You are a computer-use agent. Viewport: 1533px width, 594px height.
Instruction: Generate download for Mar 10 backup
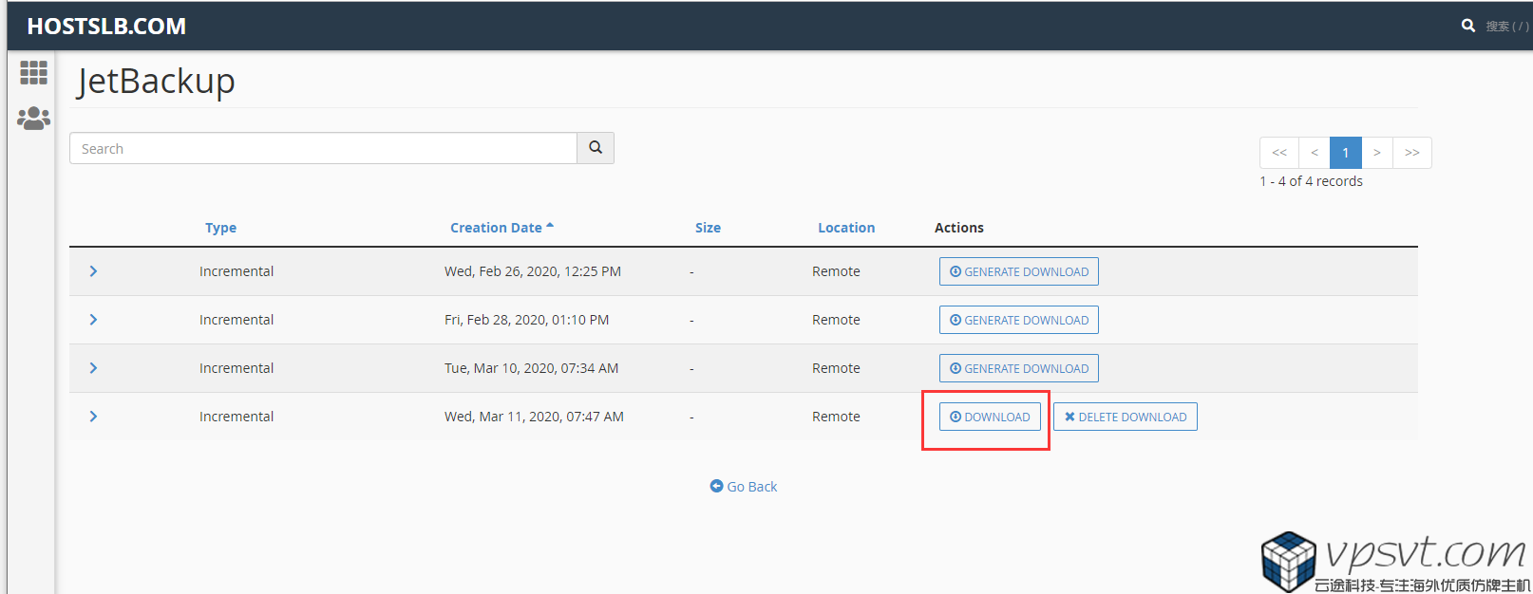tap(1018, 368)
